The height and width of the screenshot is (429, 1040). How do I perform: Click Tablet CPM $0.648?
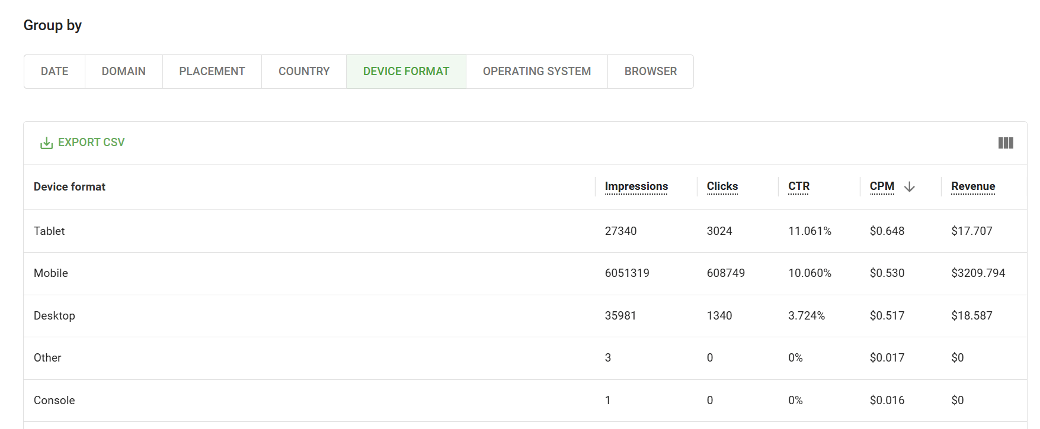click(x=887, y=231)
